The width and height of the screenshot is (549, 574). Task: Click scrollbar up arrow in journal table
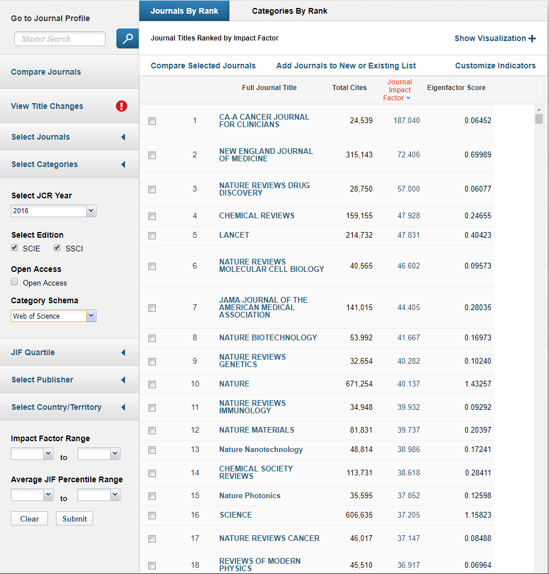coord(539,109)
